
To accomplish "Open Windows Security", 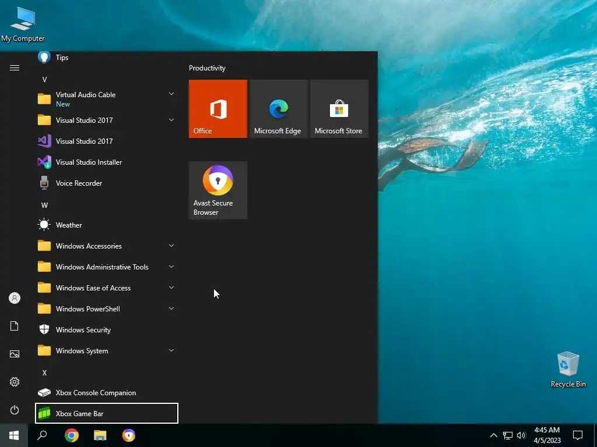I will [x=107, y=329].
